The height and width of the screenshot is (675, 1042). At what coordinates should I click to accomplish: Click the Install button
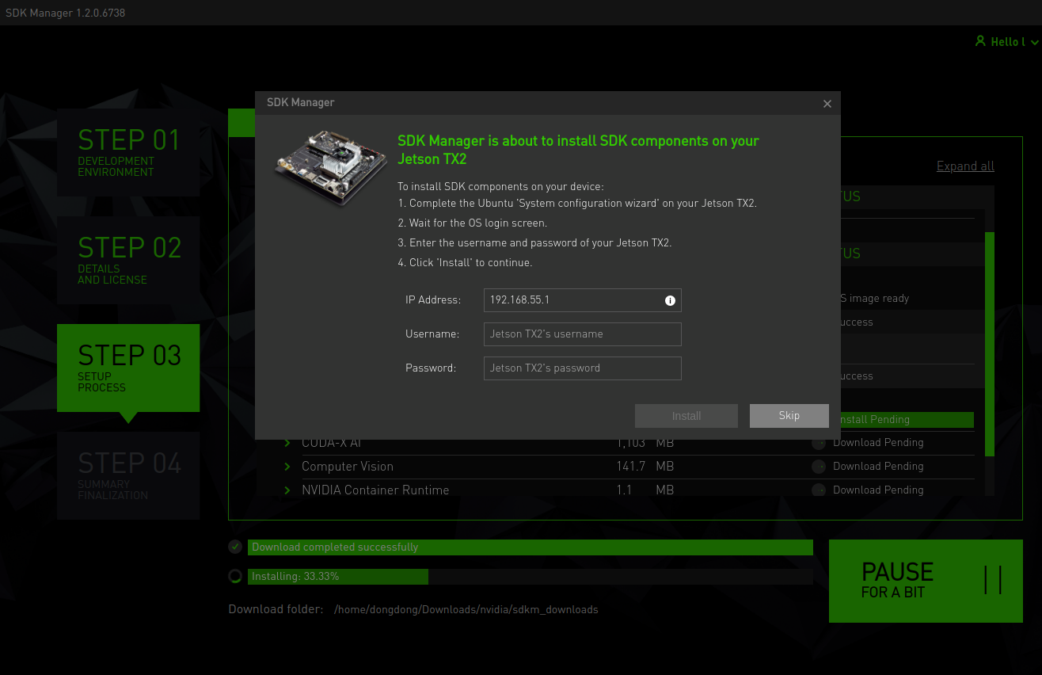[686, 416]
